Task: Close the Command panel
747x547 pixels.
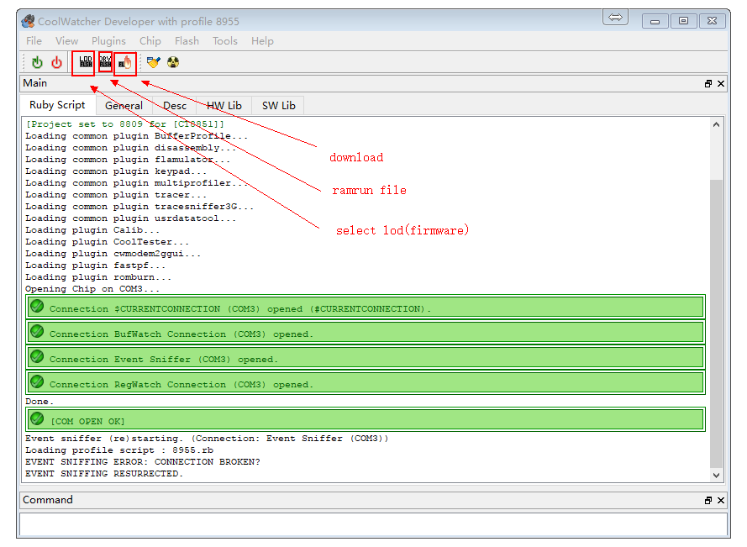Action: click(x=721, y=500)
